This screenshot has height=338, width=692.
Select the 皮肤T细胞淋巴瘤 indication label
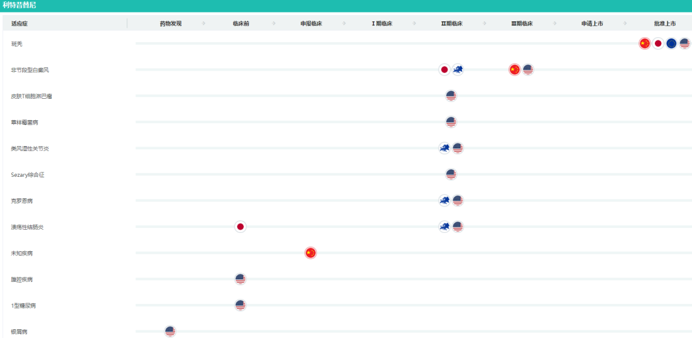[x=32, y=96]
